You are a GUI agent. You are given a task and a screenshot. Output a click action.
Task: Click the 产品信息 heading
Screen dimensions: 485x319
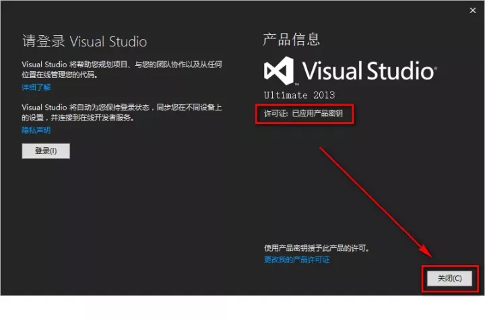[291, 39]
